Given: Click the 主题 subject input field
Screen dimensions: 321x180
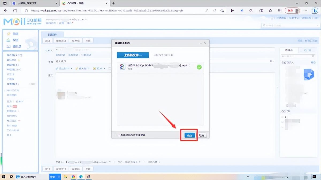Looking at the screenshot, I should tap(160, 62).
